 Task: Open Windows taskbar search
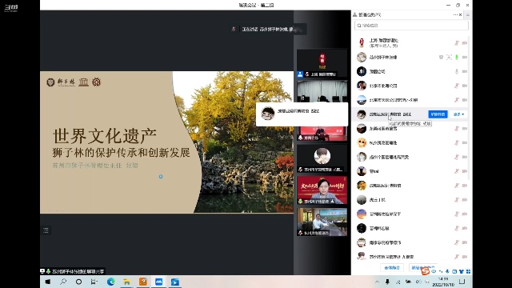tap(63, 282)
